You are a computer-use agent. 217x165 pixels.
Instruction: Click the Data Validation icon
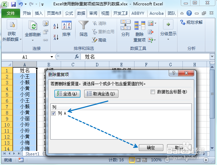(x=151, y=23)
